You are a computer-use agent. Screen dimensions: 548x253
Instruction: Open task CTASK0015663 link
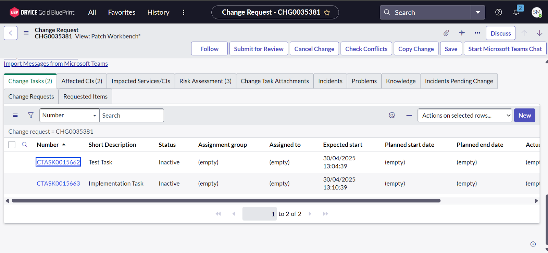[58, 184]
